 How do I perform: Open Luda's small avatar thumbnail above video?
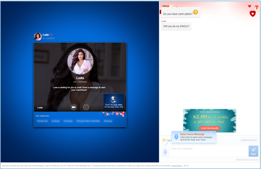pyautogui.click(x=38, y=37)
